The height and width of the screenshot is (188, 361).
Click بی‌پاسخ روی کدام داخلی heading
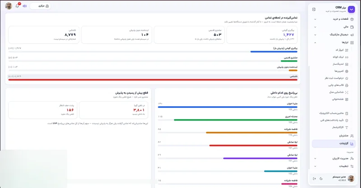[284, 93]
